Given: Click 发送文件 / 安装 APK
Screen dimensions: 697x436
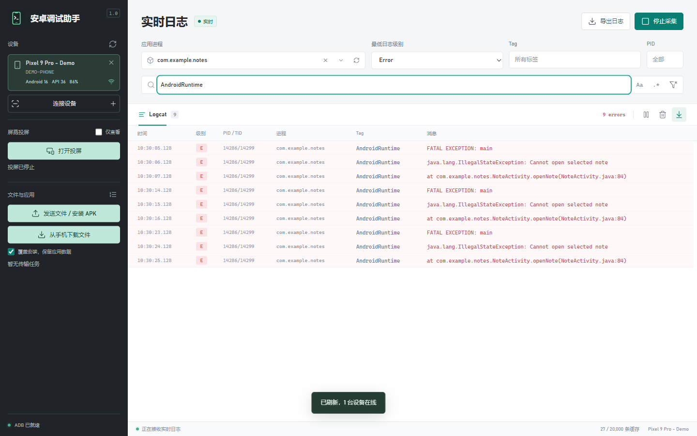Looking at the screenshot, I should click(64, 214).
